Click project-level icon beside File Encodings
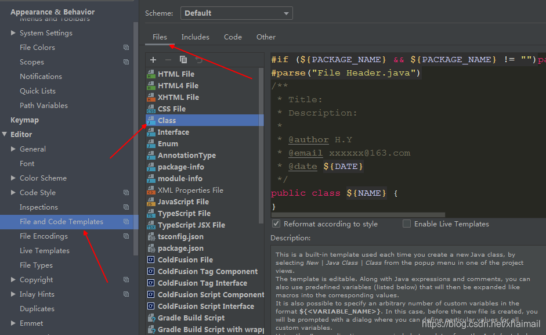 tap(126, 236)
